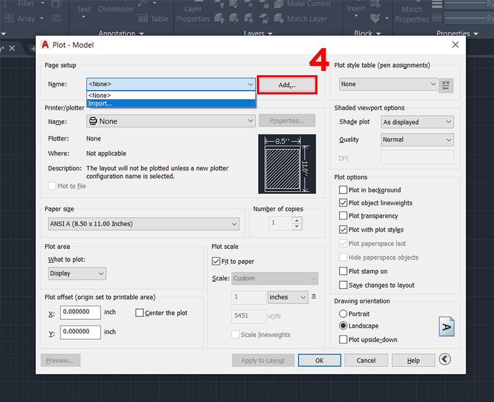Viewport: 494px width, 402px height.
Task: Select the Fillet tool in the ribbon
Action: 25,4
